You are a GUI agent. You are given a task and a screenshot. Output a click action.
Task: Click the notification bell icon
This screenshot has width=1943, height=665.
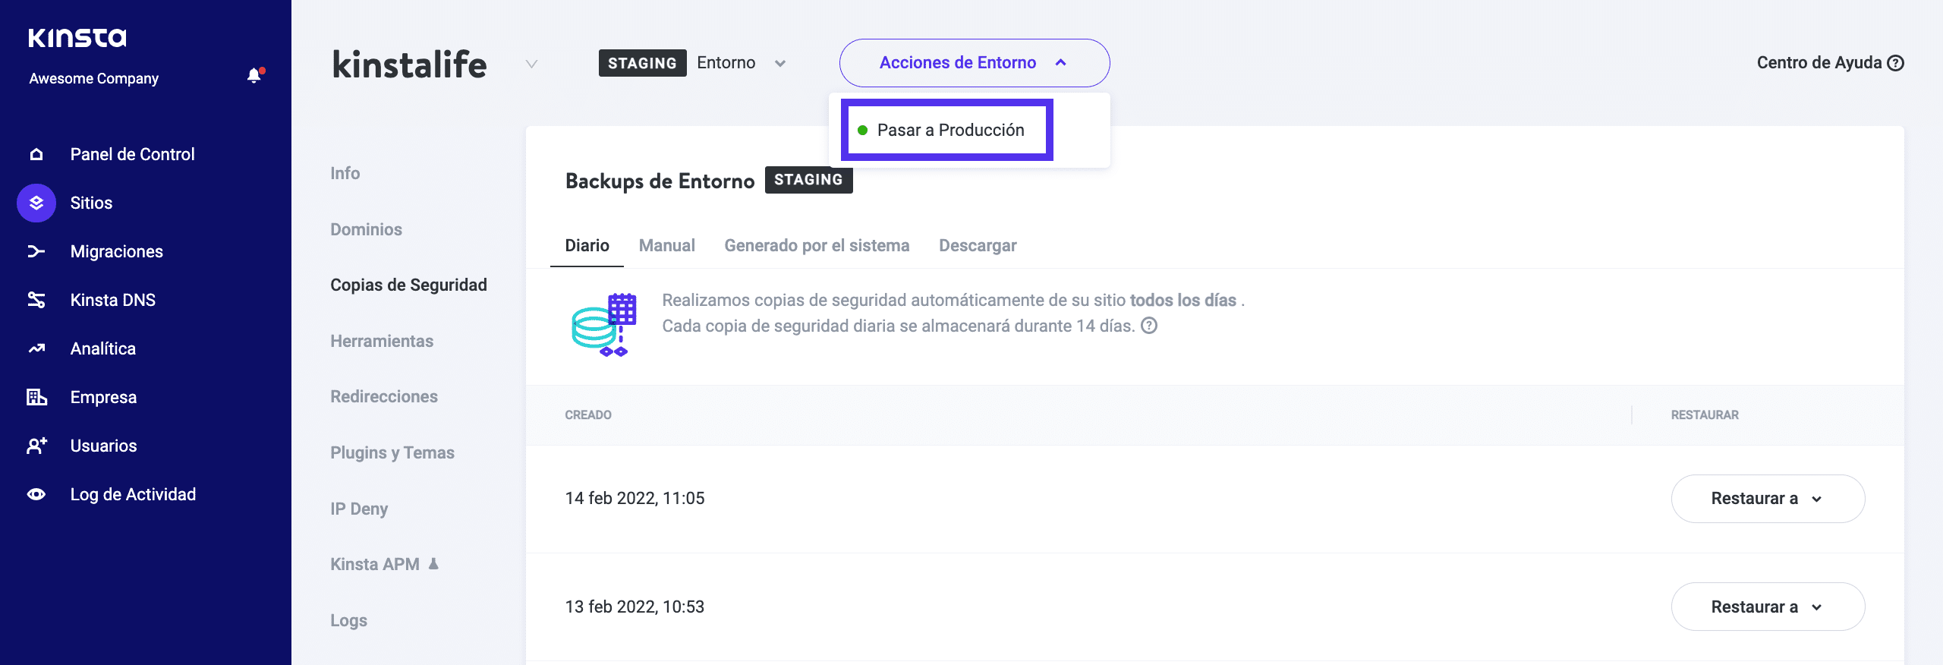pos(254,75)
